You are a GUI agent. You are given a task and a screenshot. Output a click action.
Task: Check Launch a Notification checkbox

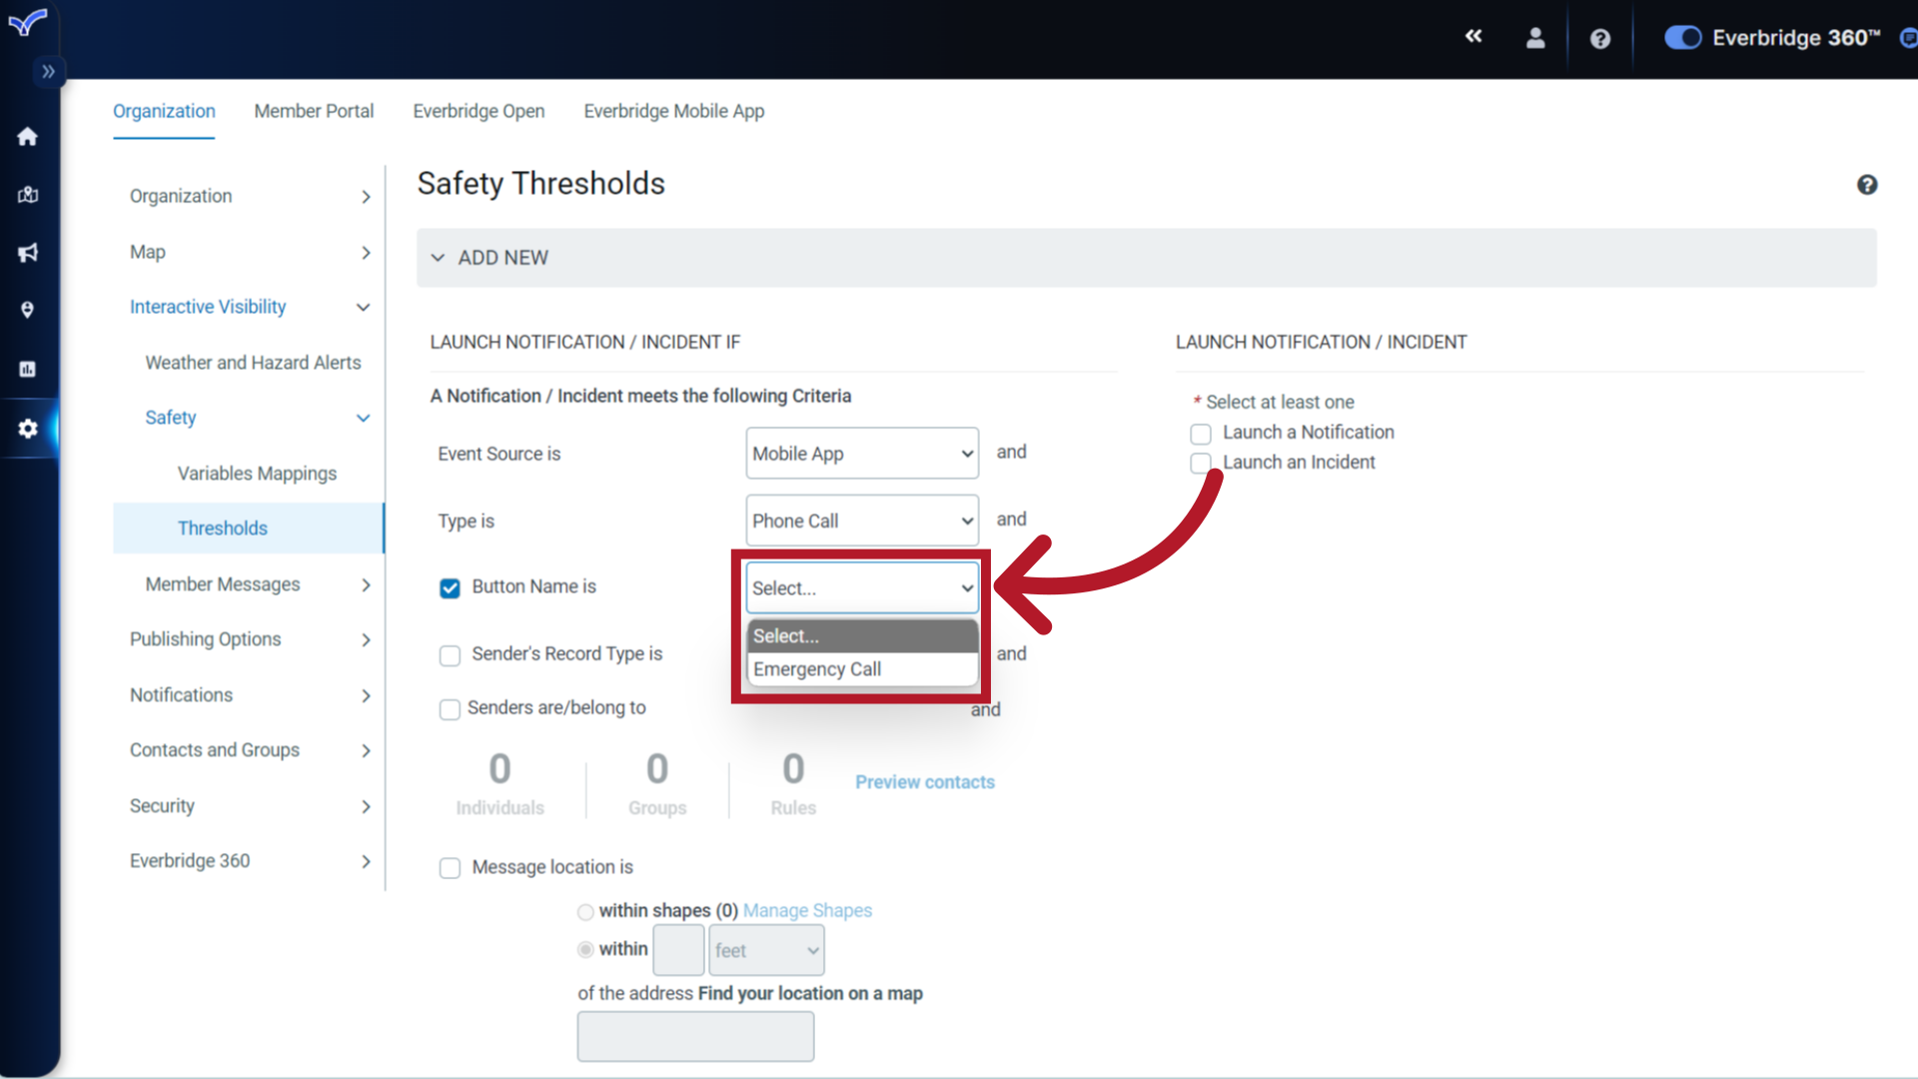1201,434
